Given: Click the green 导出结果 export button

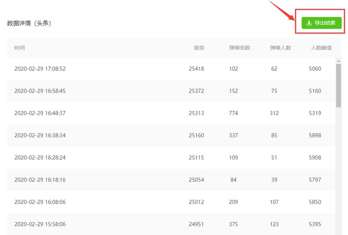Looking at the screenshot, I should [x=321, y=23].
